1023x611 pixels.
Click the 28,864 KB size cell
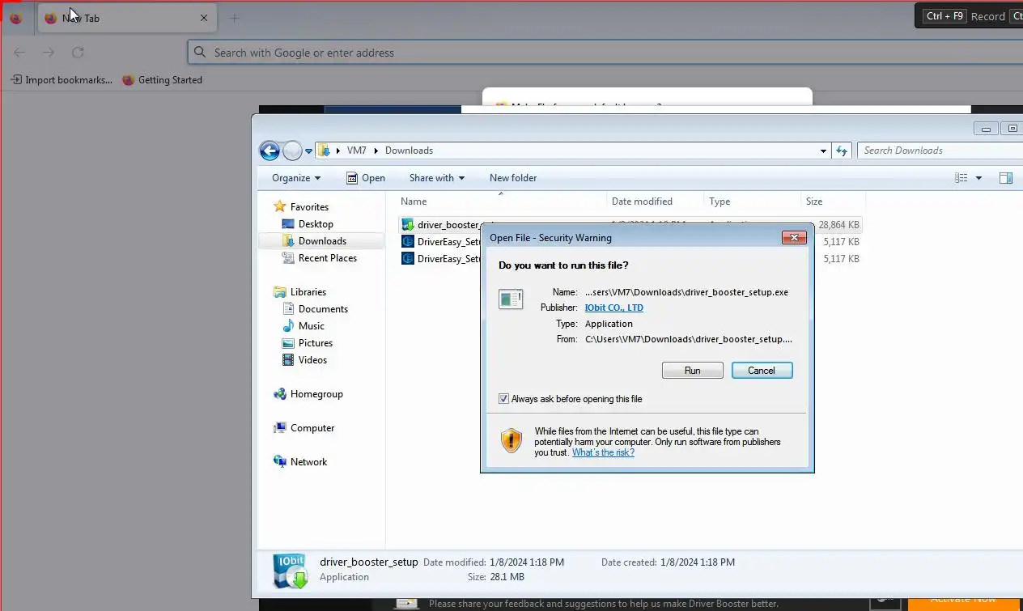838,225
